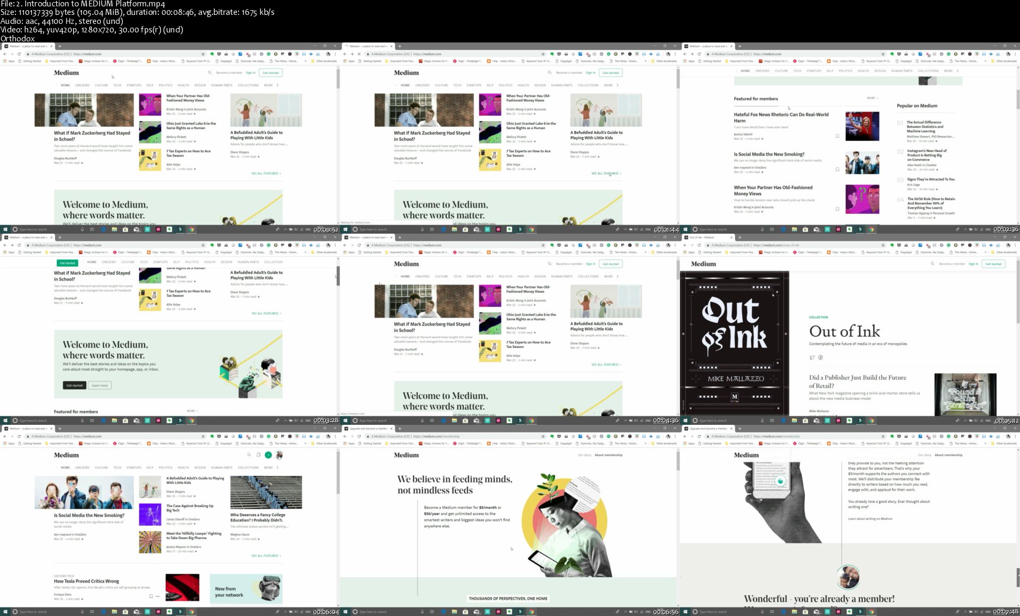The height and width of the screenshot is (616, 1020).
Task: Click Become a member in the 00:04:36 frame
Action: (x=569, y=264)
